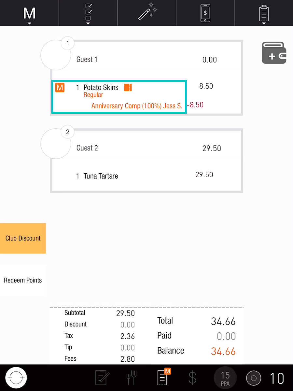Click the dollar sign payment icon
This screenshot has width=293, height=391.
[192, 378]
